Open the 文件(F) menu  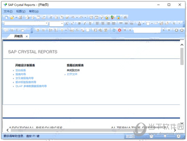coord(8,11)
